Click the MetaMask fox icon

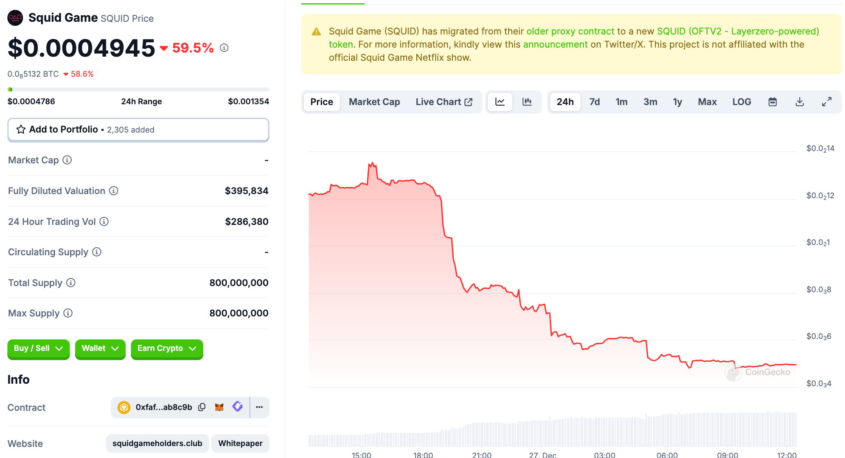click(219, 407)
